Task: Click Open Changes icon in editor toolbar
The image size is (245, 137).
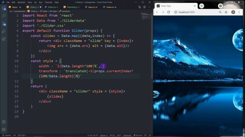Action: click(x=139, y=7)
